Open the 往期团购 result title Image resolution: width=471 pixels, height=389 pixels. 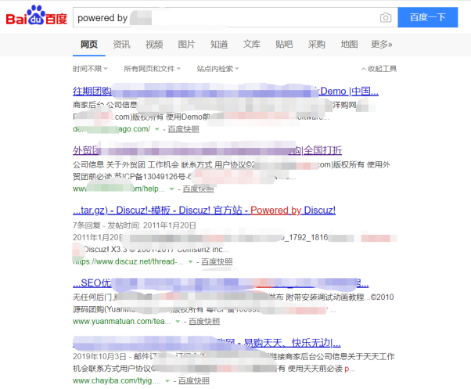coord(225,91)
